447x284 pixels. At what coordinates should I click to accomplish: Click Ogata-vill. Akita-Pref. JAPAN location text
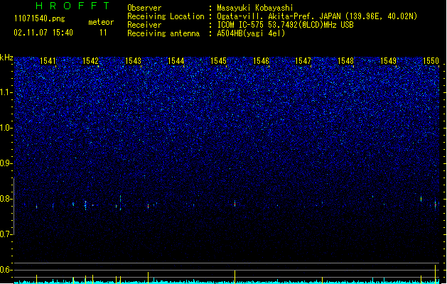point(317,16)
